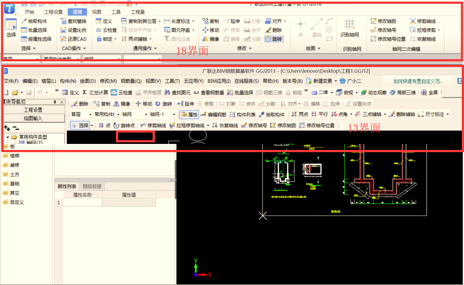This screenshot has width=464, height=285.
Task: Switch to the 图层管理 tab
Action: [92, 186]
